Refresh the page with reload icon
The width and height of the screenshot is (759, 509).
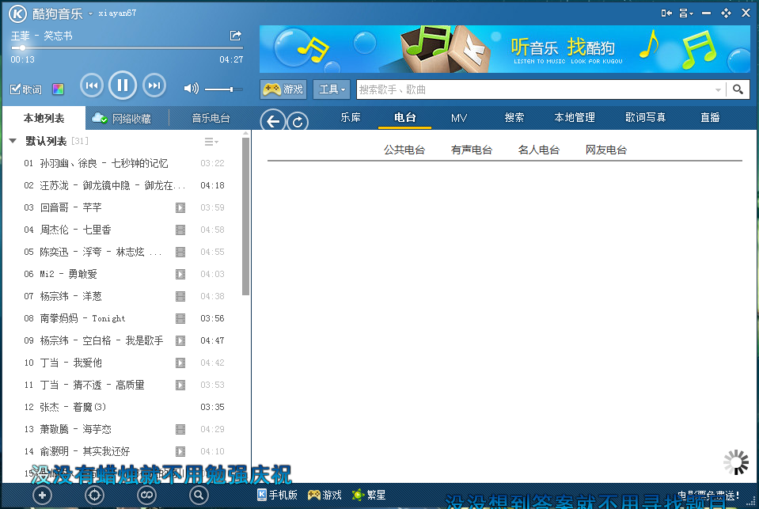(298, 122)
